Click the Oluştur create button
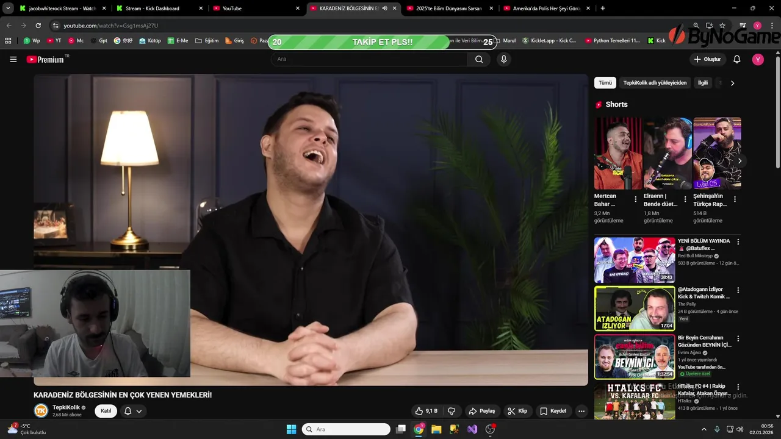This screenshot has width=781, height=439. point(707,59)
